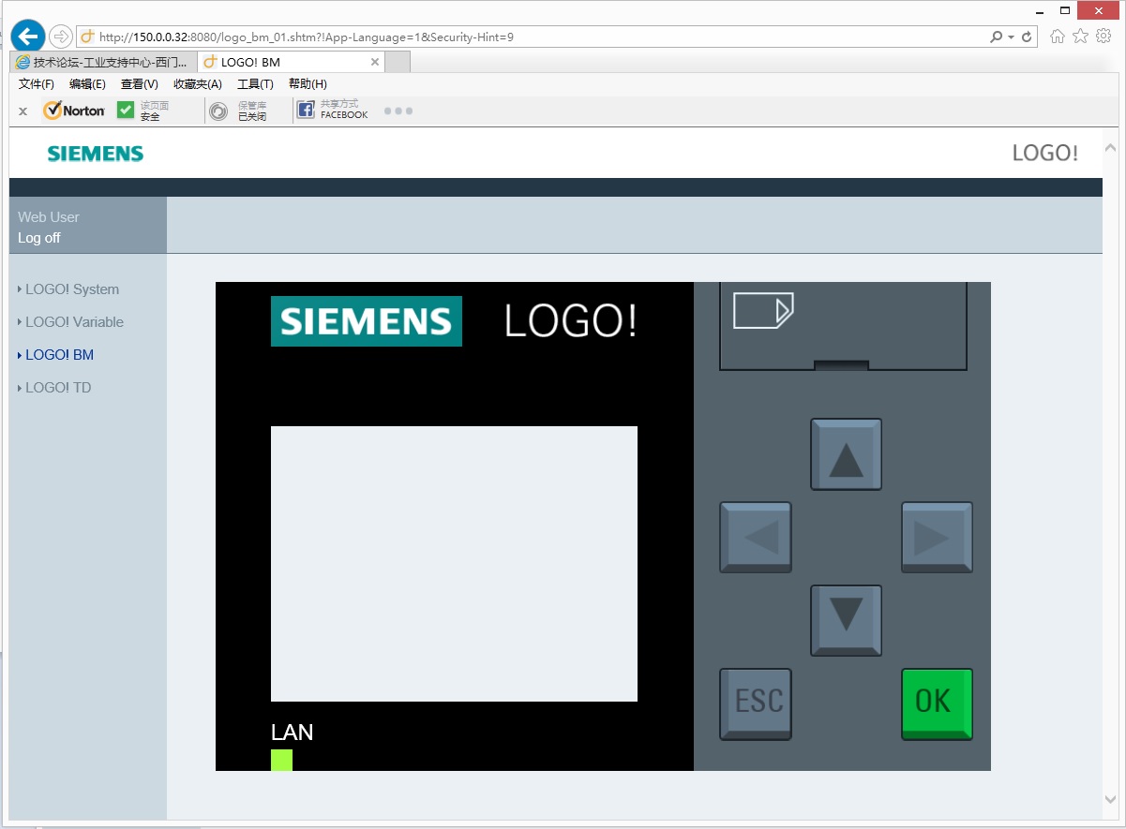This screenshot has width=1126, height=829.
Task: Click the browser Back arrow button
Action: pos(28,37)
